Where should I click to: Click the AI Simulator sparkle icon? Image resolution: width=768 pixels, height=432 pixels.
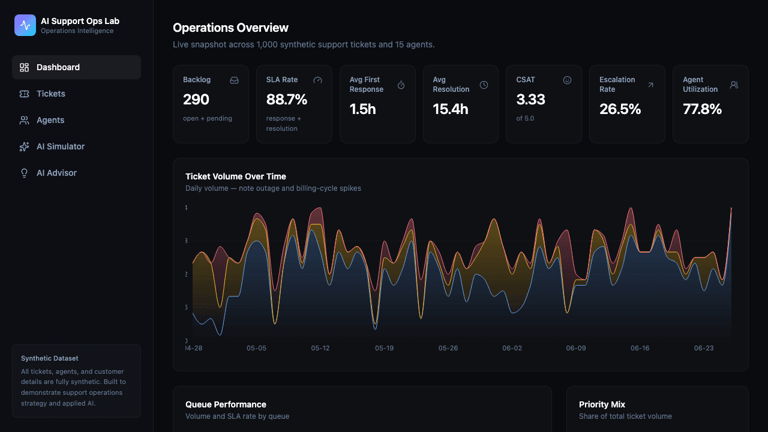click(25, 146)
